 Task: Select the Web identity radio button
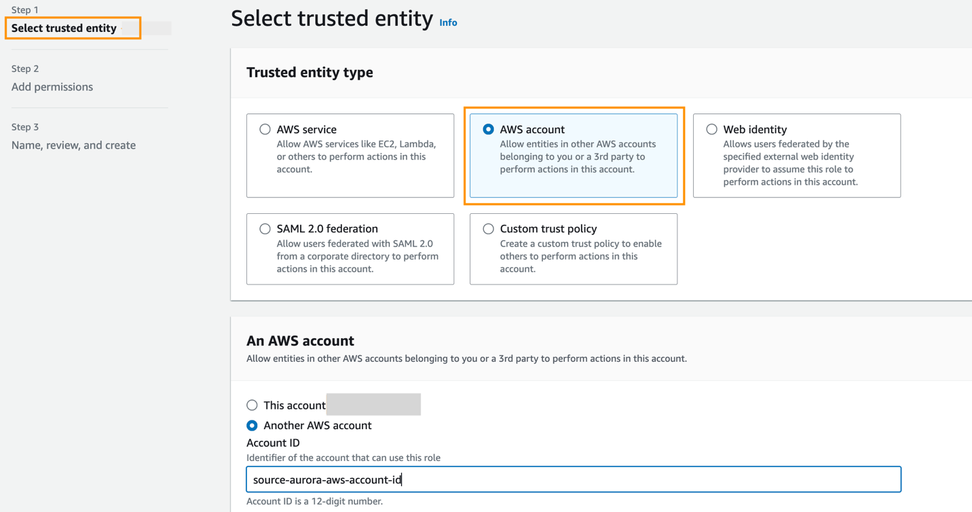711,129
